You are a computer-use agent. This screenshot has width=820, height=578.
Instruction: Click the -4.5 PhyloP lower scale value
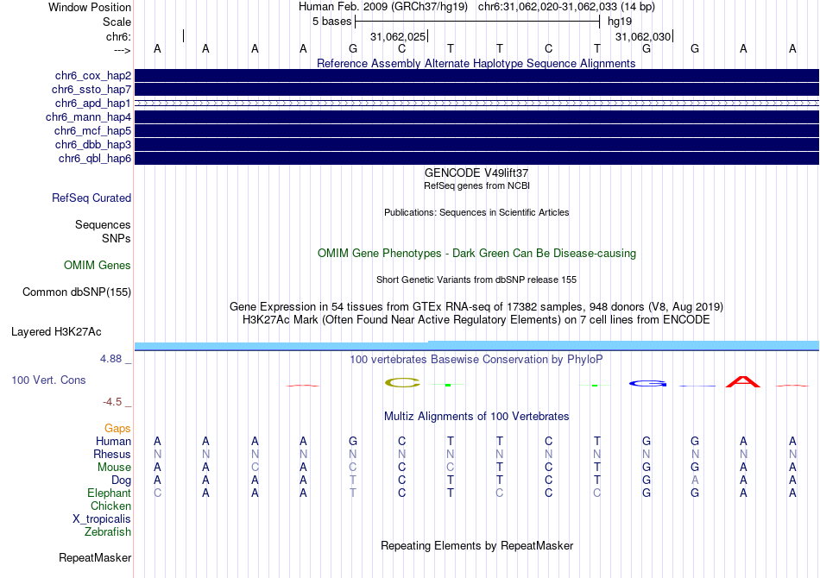112,401
